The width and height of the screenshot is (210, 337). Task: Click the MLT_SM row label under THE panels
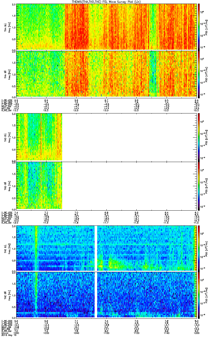(6, 329)
